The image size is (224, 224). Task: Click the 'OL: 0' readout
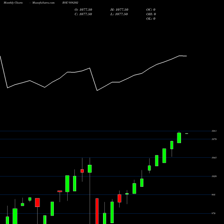click(151, 19)
